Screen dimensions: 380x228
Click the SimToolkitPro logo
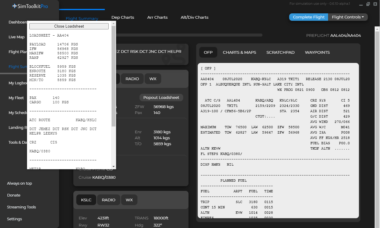coord(30,6)
